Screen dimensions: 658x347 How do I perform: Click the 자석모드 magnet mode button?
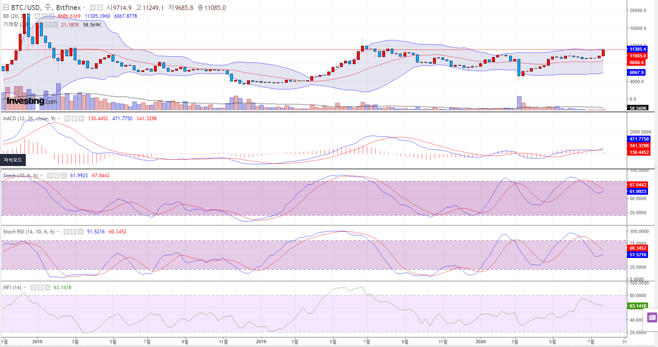pyautogui.click(x=13, y=160)
